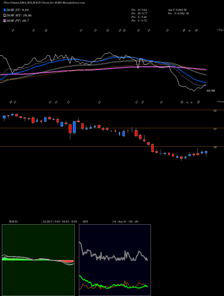Click the 'Pre H: 9.77' value

tap(139, 13)
